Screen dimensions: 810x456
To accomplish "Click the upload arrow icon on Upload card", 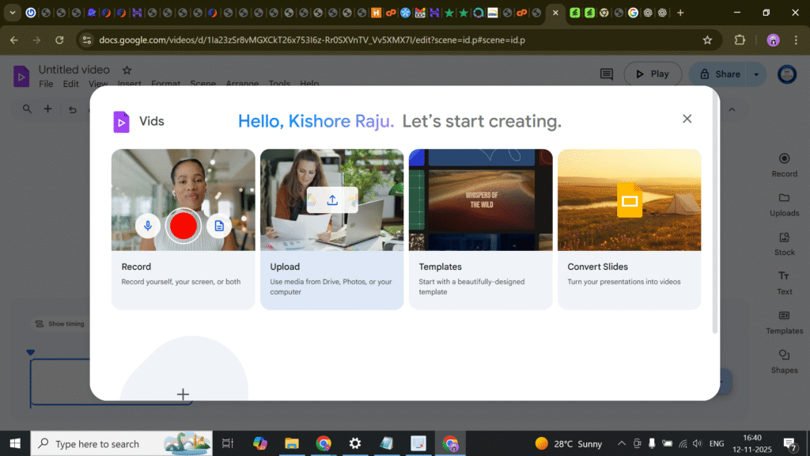I will [x=332, y=200].
